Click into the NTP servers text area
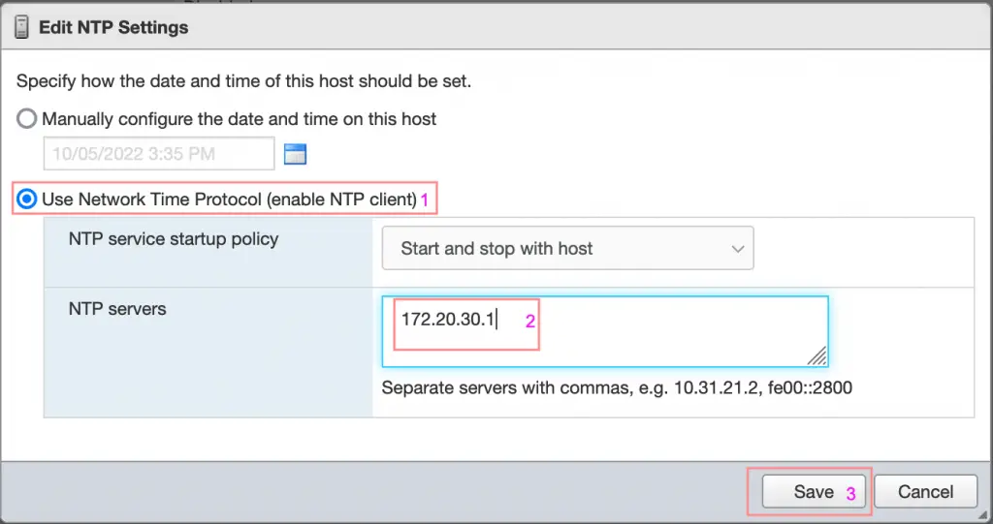Image resolution: width=993 pixels, height=524 pixels. click(605, 331)
